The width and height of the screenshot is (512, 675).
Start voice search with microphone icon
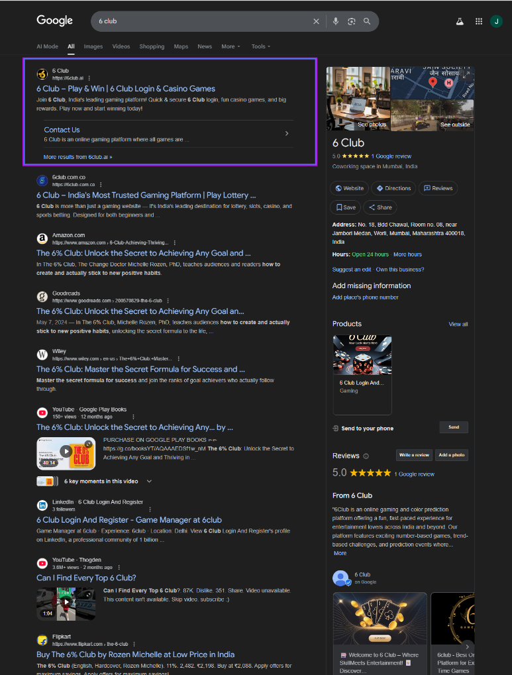(x=336, y=21)
